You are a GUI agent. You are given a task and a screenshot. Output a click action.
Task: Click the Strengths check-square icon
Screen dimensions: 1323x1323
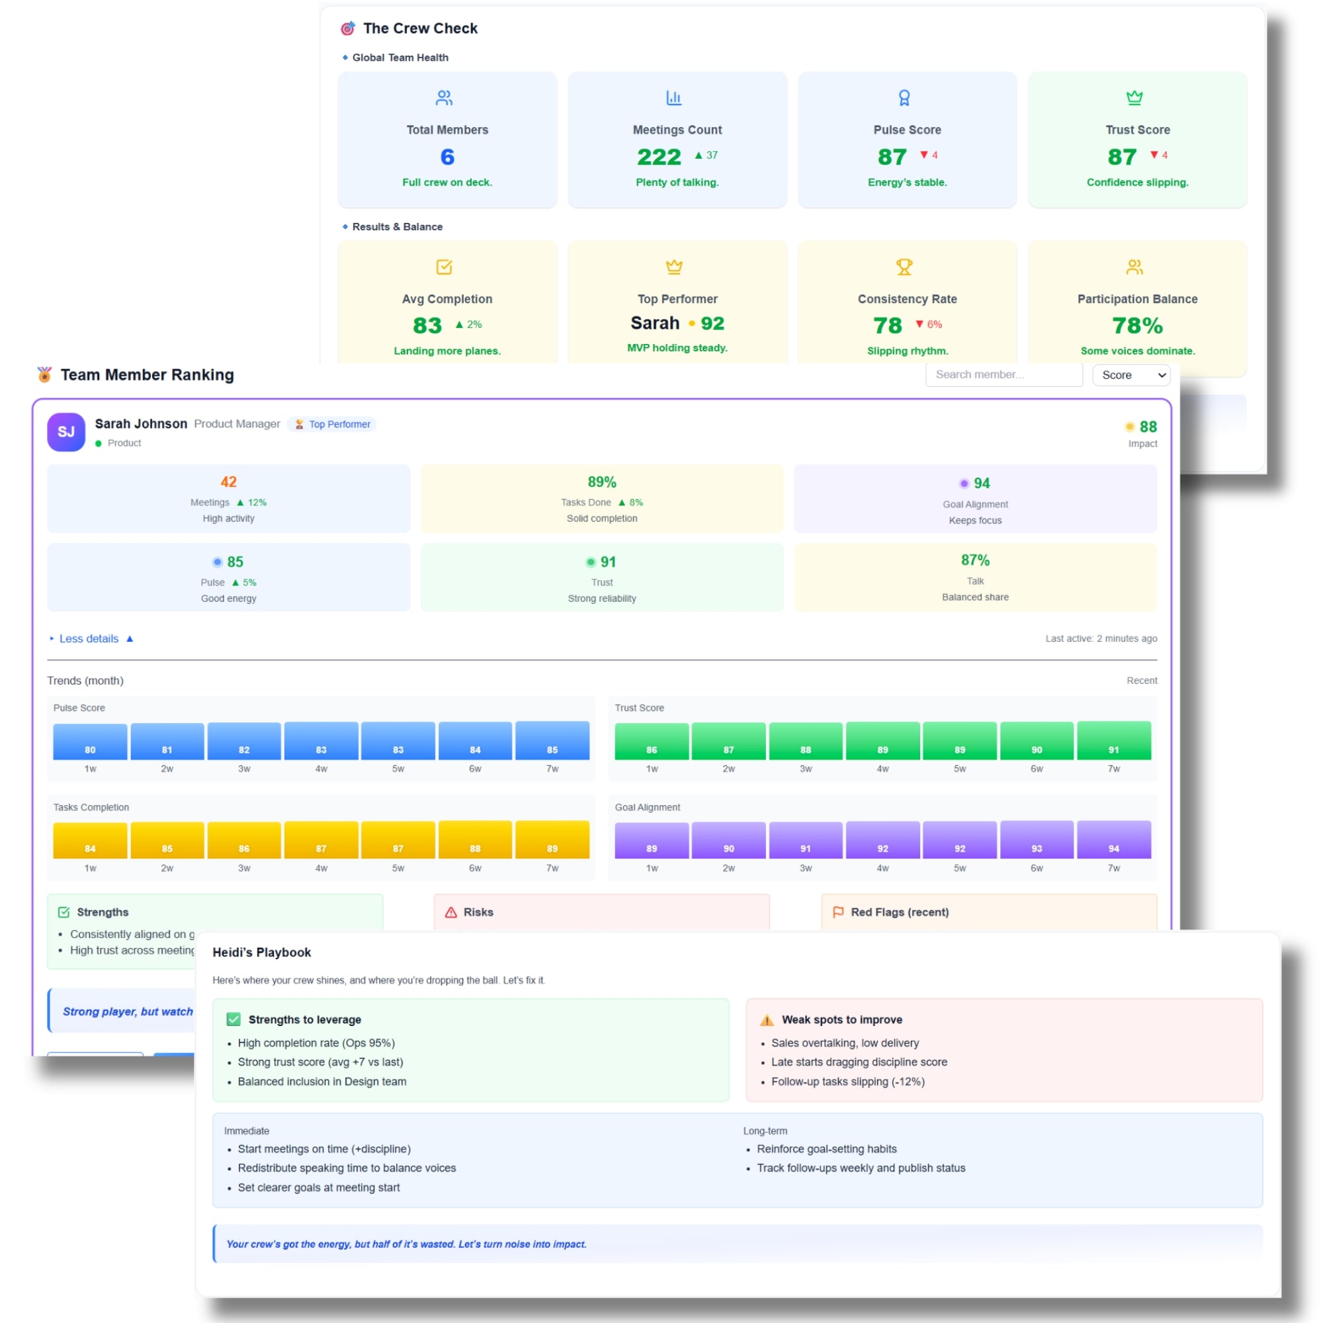64,912
